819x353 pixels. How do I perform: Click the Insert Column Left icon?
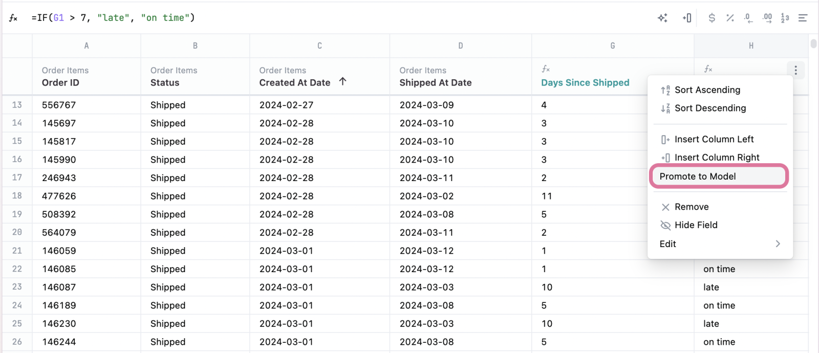pyautogui.click(x=665, y=140)
